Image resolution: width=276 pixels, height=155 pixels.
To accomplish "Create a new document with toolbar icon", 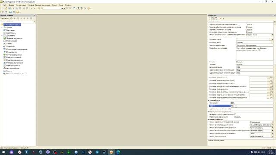I will click(x=3, y=9).
